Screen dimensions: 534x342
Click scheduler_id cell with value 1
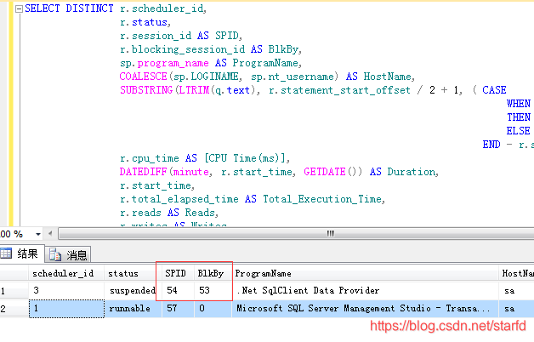[x=66, y=309]
